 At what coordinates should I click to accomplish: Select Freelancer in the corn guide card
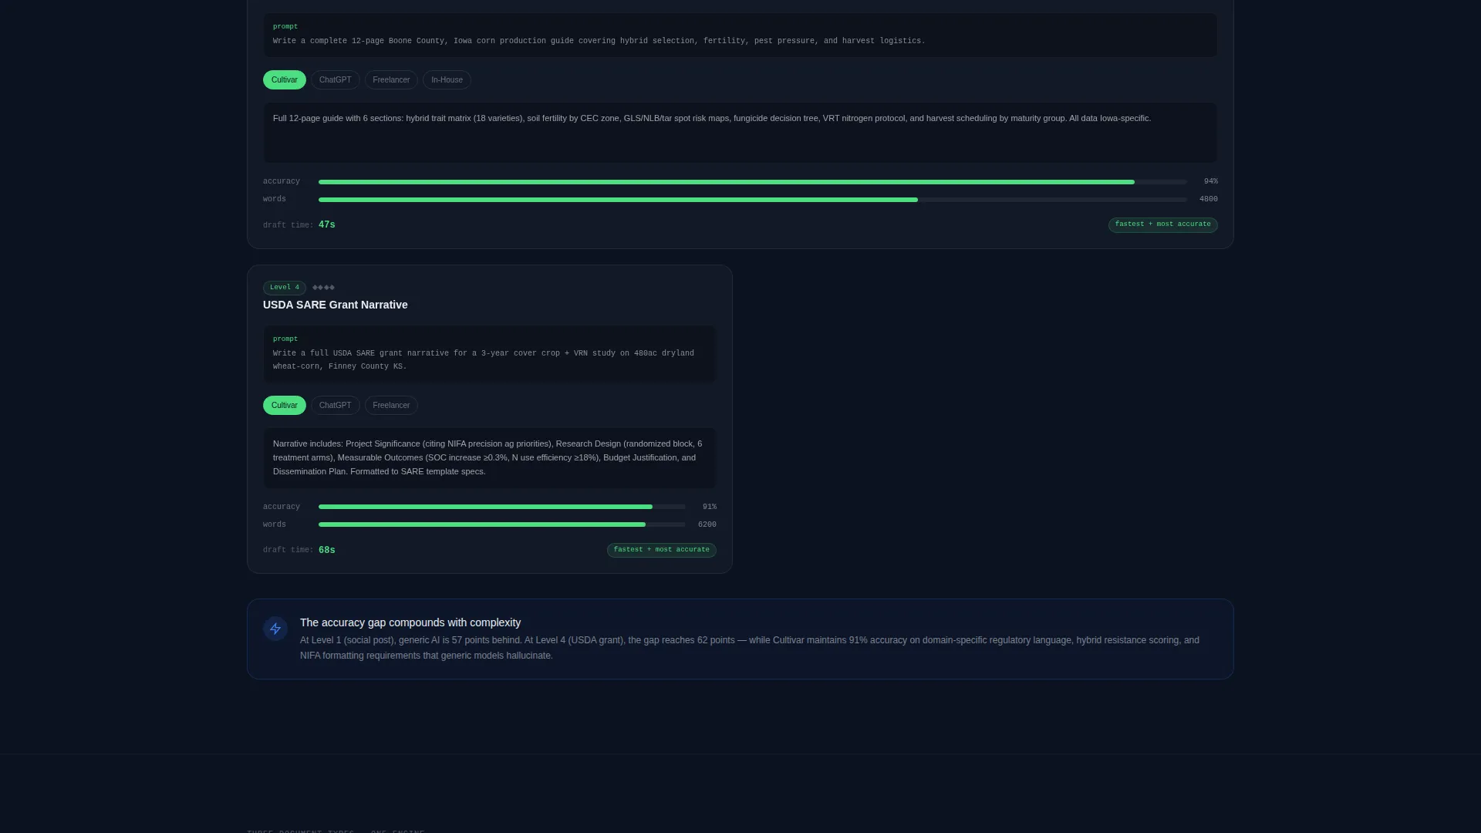(391, 80)
